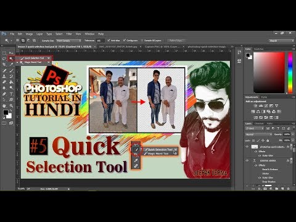
Task: Select the Clone Stamp tool
Action: (4, 76)
